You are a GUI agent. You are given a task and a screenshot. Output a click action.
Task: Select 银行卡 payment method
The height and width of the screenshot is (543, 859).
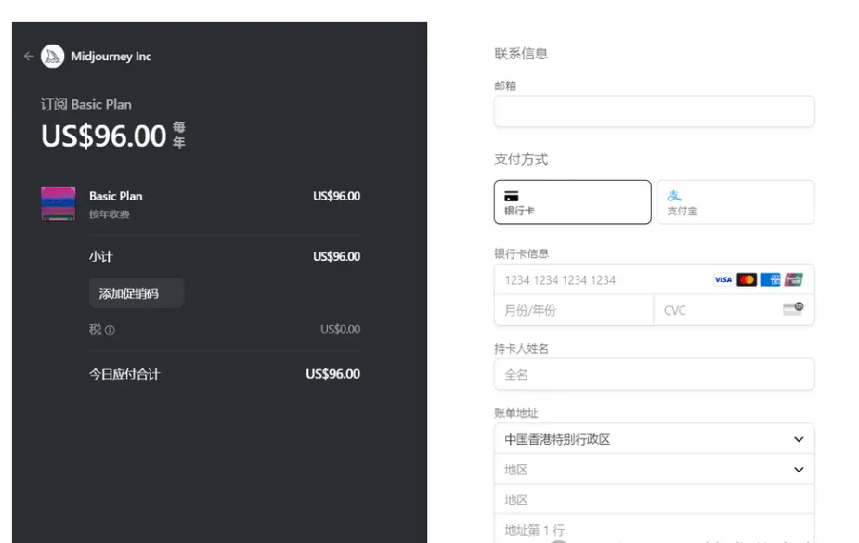pos(572,202)
